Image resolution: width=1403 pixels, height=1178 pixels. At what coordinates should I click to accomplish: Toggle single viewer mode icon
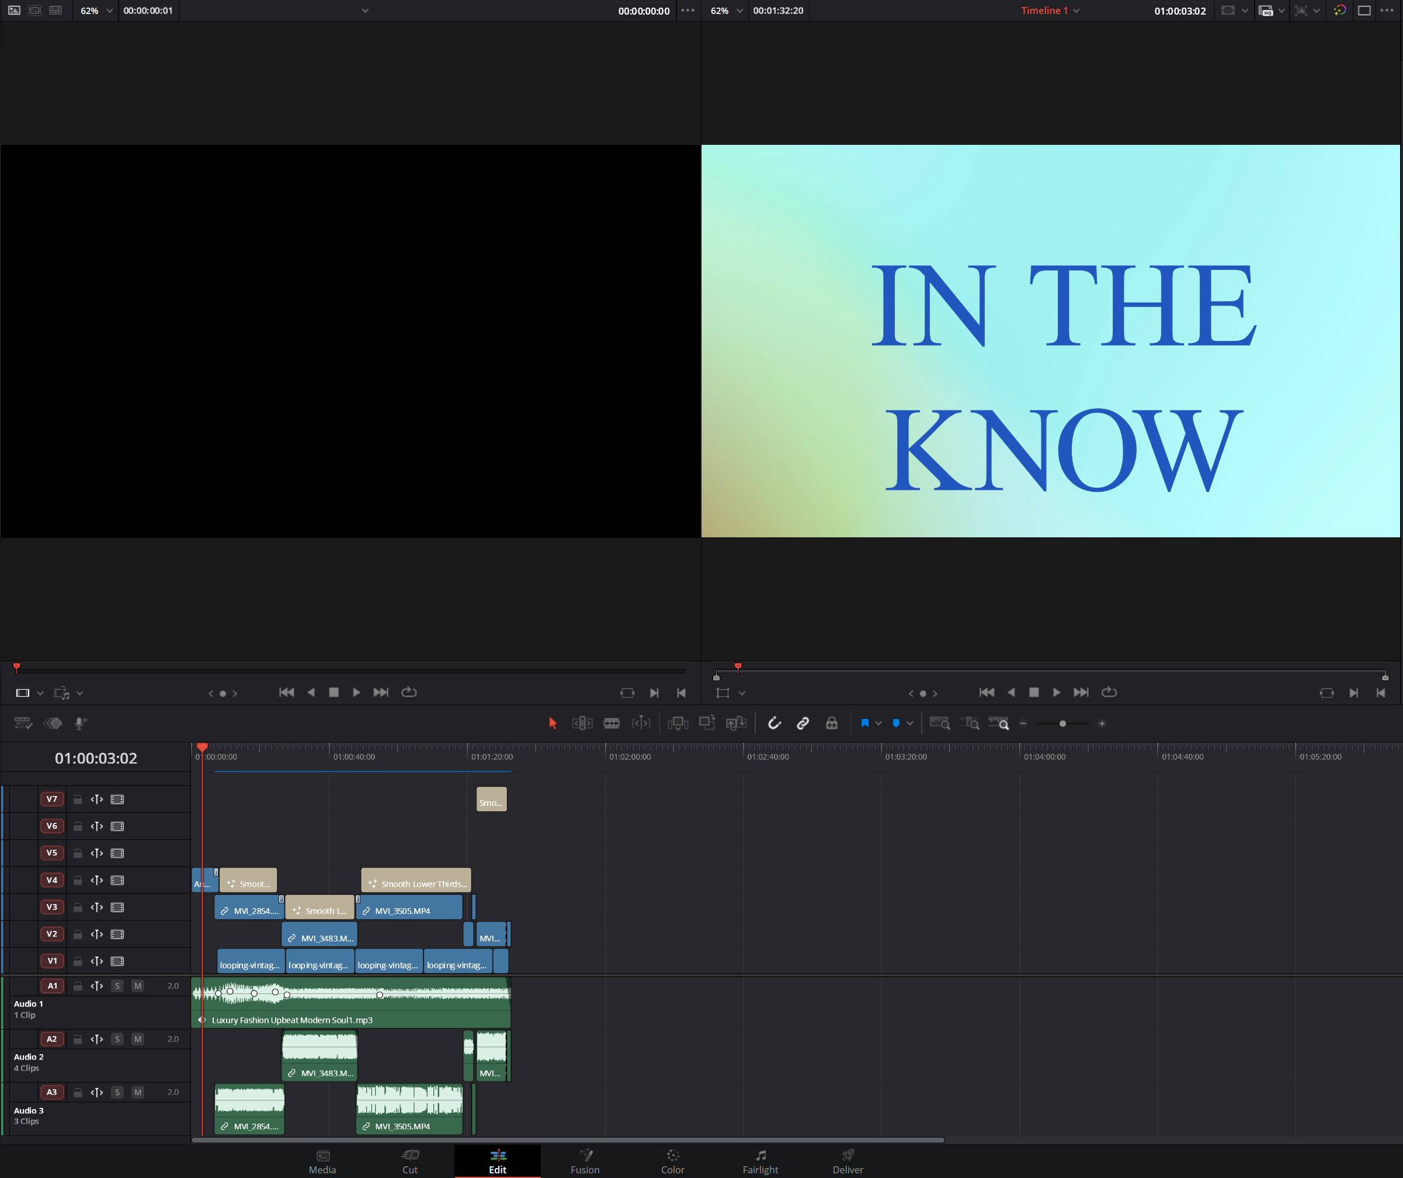pos(1364,11)
